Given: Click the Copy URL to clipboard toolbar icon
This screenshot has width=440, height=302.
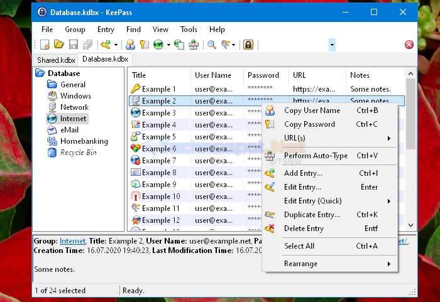Looking at the screenshot, I should pyautogui.click(x=179, y=45).
